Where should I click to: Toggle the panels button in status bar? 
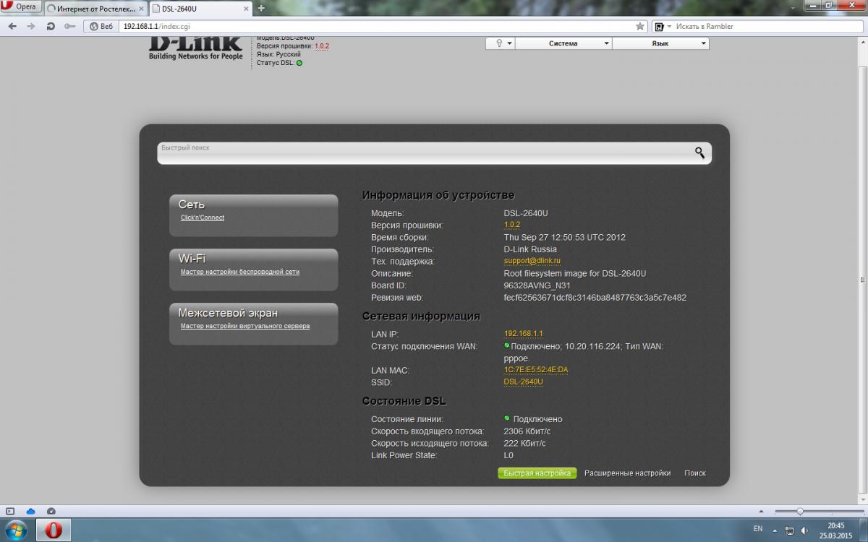point(10,511)
